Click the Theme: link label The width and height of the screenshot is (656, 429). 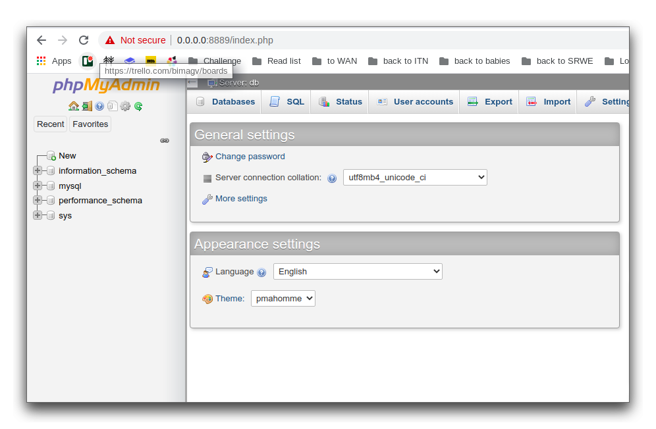[x=230, y=299]
